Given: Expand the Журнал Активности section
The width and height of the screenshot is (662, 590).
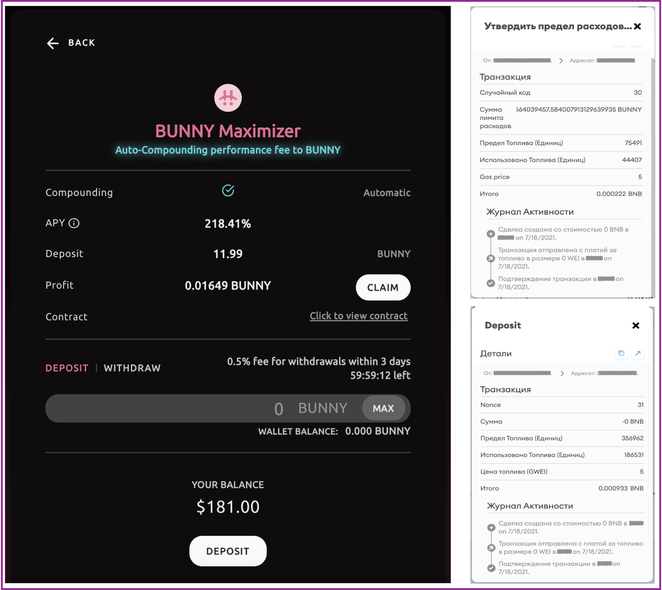Looking at the screenshot, I should (530, 506).
